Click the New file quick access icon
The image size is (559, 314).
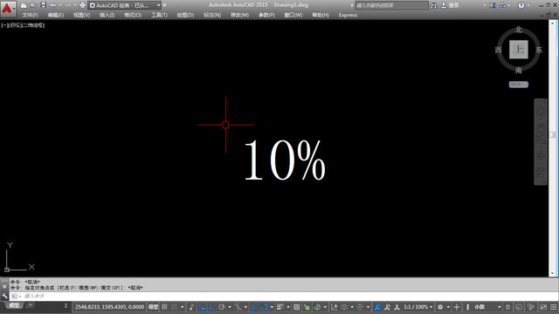pyautogui.click(x=24, y=5)
